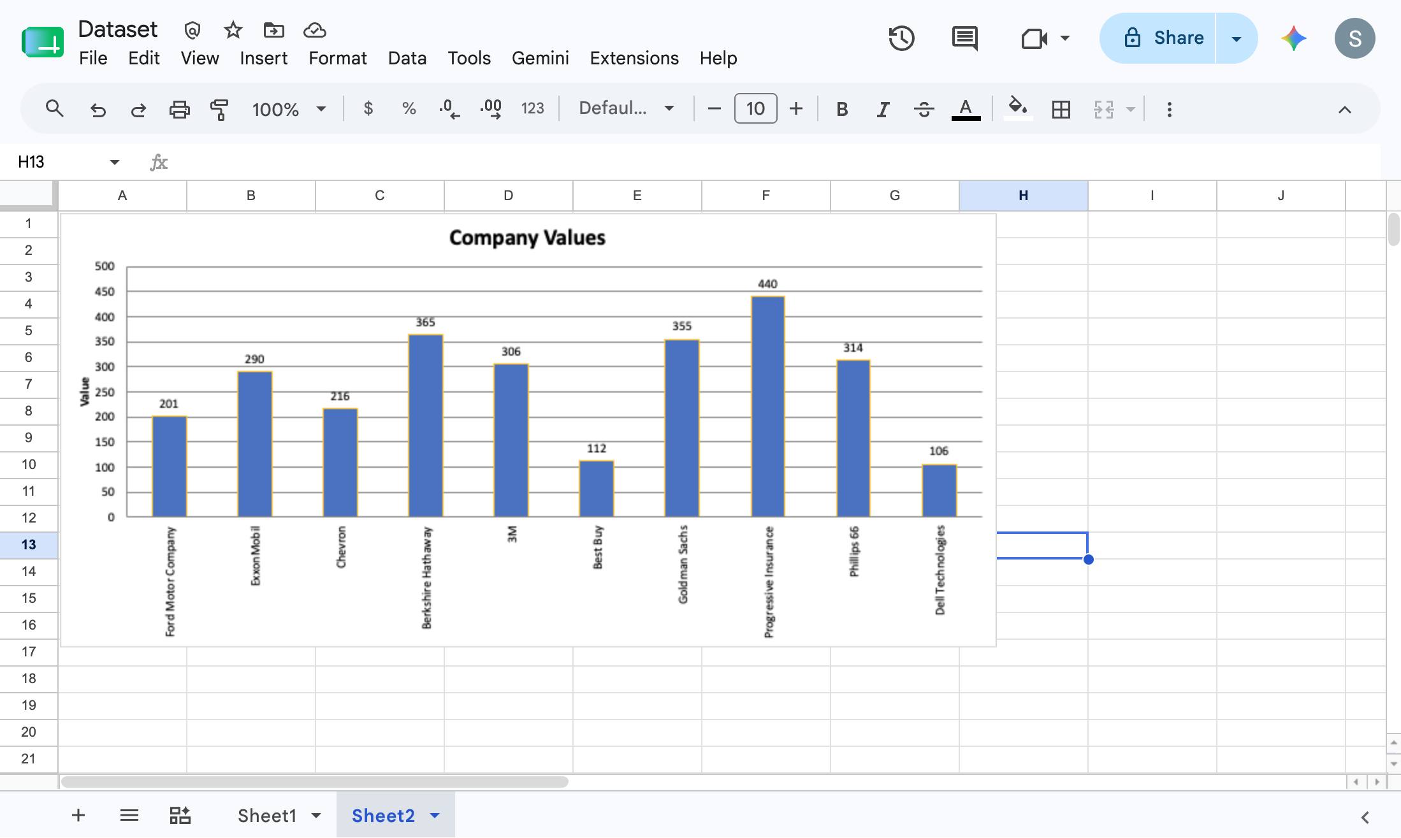Search the menus magnifier icon
This screenshot has height=838, width=1401.
[55, 109]
